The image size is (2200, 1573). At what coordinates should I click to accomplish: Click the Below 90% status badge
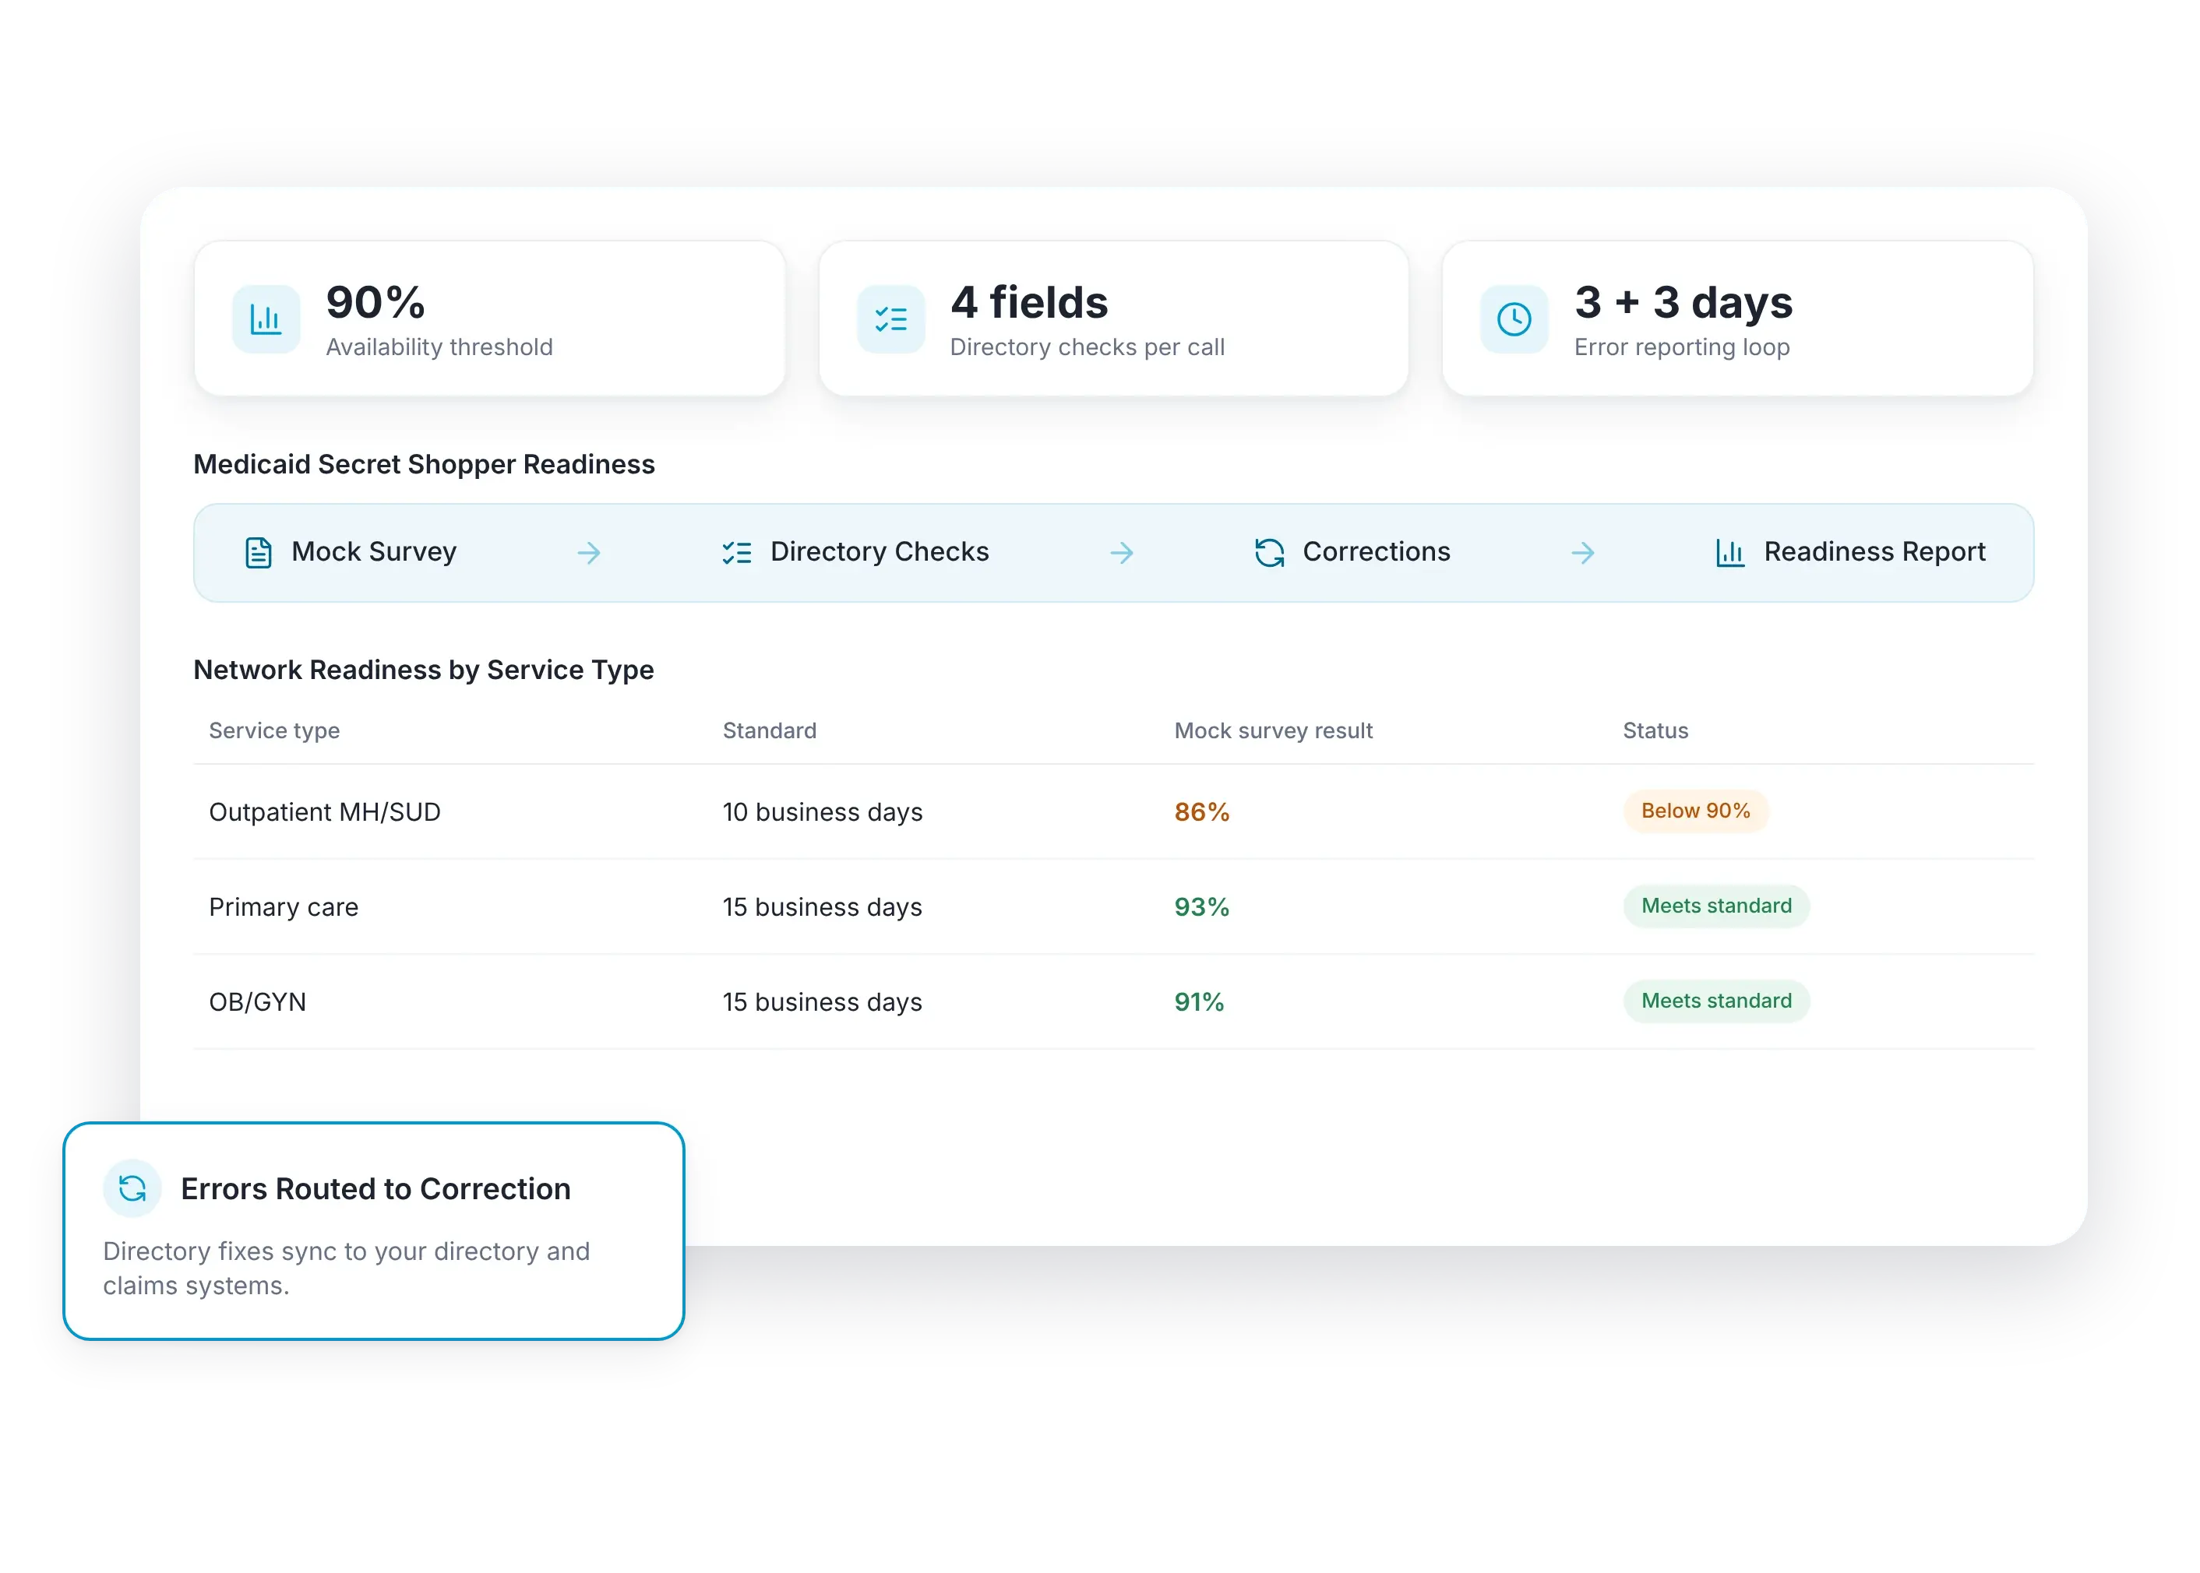(1694, 811)
